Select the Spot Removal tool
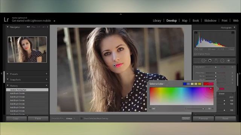This screenshot has width=241, height=135. (x=203, y=61)
